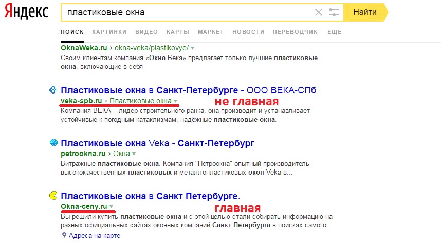Screen dimensions: 441x249
Task: Expand dropdown arrow next to OknaWeka.ru URL
Action: [192, 48]
